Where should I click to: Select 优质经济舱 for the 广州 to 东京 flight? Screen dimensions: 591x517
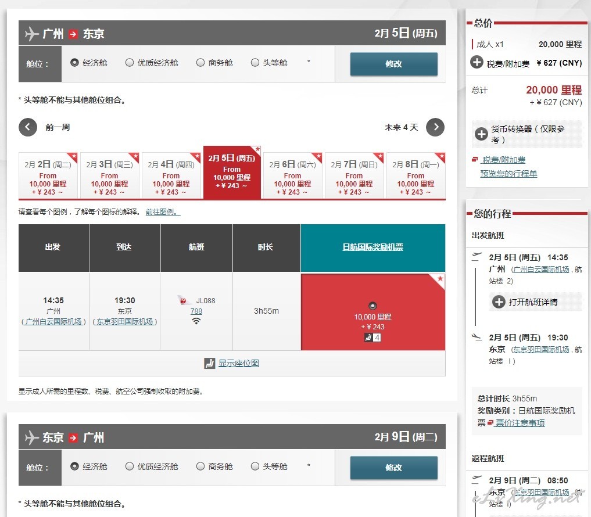pos(130,63)
